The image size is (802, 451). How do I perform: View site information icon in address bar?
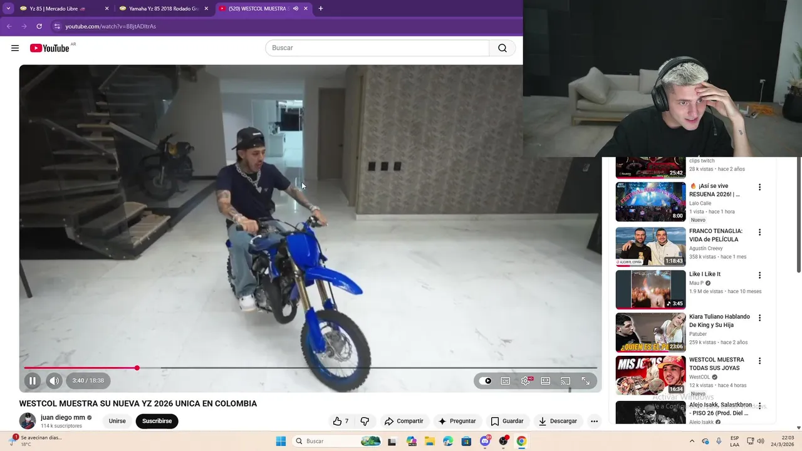(57, 26)
